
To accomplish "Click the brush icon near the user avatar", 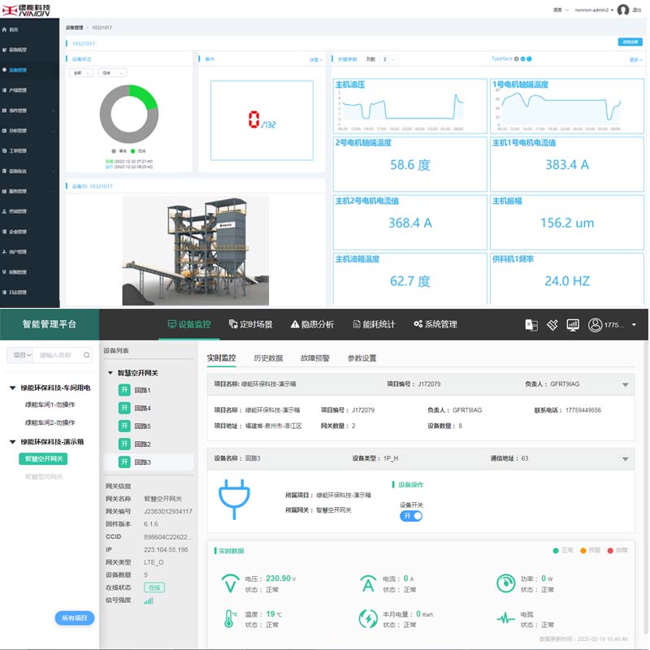I will tap(552, 324).
